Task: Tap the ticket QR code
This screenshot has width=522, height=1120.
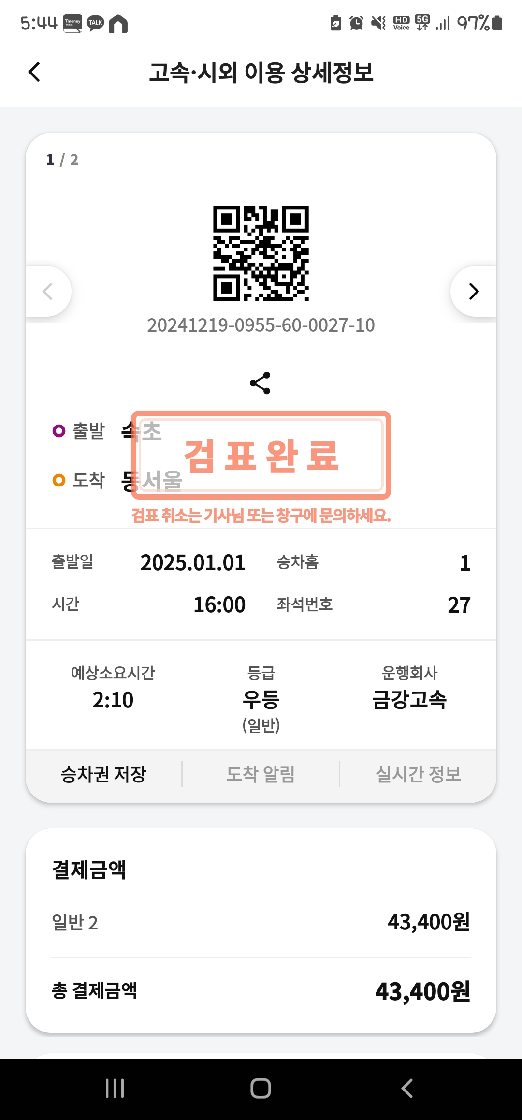Action: pyautogui.click(x=261, y=253)
